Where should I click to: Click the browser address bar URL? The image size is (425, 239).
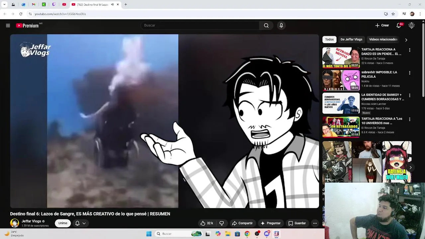(60, 14)
